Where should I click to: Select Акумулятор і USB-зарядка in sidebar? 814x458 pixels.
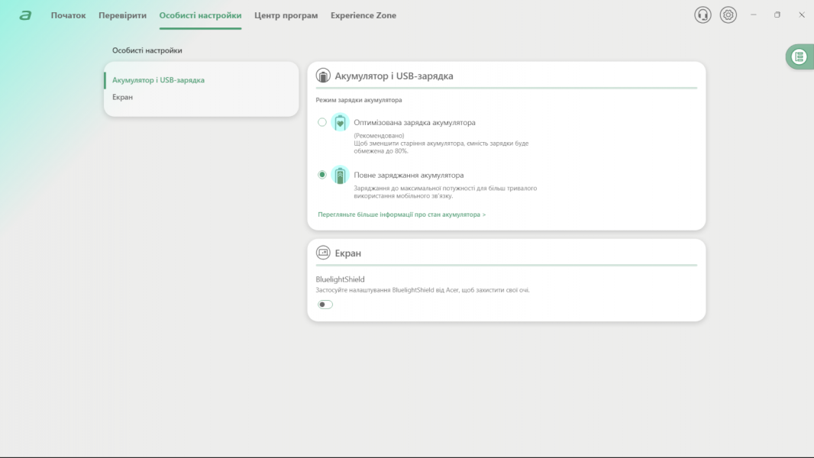(158, 80)
